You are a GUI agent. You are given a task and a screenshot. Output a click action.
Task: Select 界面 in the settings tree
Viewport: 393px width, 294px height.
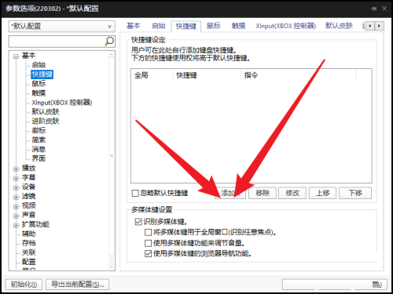click(39, 158)
